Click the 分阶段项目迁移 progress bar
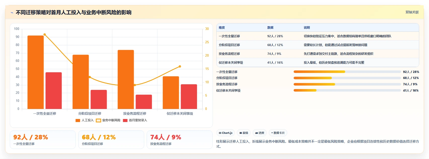This screenshot has width=429, height=159. click(x=347, y=78)
